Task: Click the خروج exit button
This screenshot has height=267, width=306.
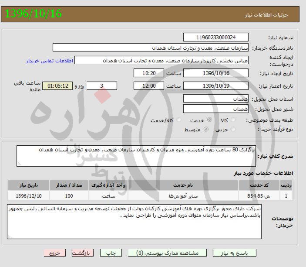Action: pyautogui.click(x=55, y=253)
